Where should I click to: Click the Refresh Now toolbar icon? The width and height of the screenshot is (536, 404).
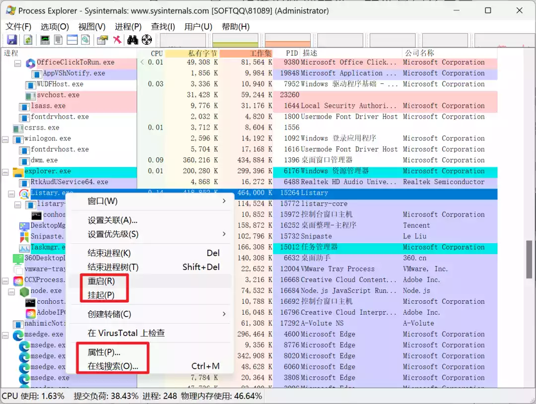click(x=28, y=40)
